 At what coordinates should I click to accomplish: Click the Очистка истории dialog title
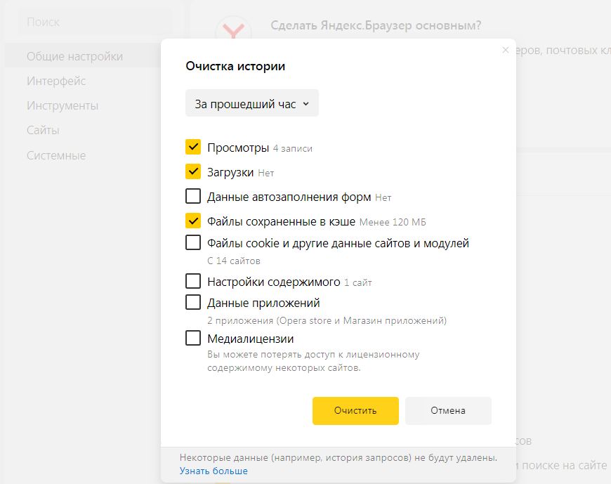(235, 66)
